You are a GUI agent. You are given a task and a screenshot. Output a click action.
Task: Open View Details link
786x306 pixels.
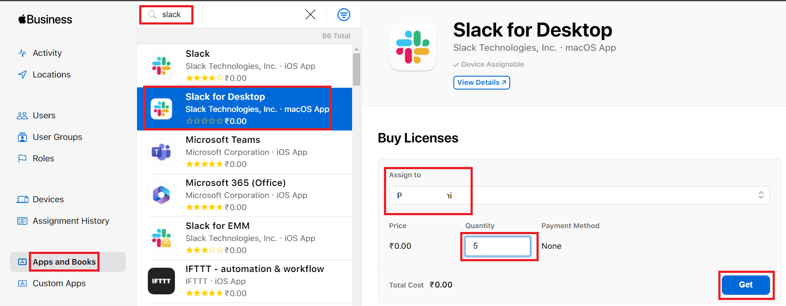pyautogui.click(x=481, y=83)
